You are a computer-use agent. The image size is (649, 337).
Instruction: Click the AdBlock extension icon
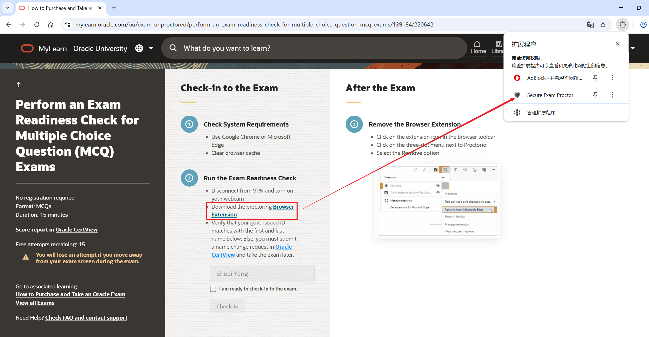click(x=517, y=78)
